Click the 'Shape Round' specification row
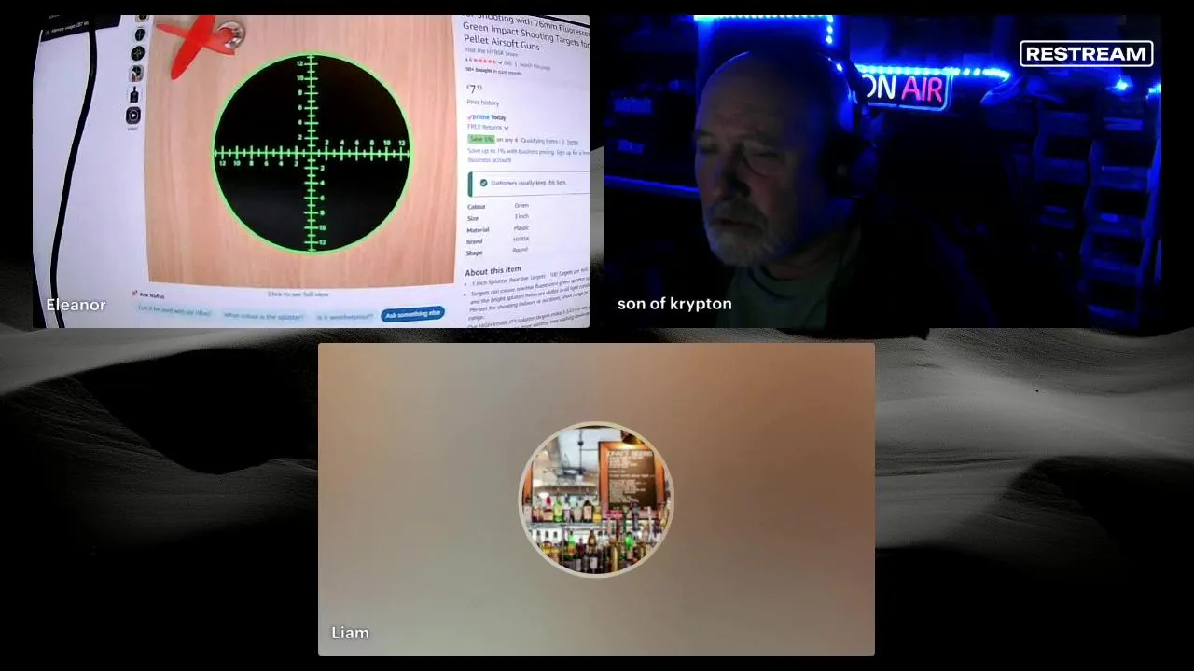Viewport: 1194px width, 671px height. [498, 252]
